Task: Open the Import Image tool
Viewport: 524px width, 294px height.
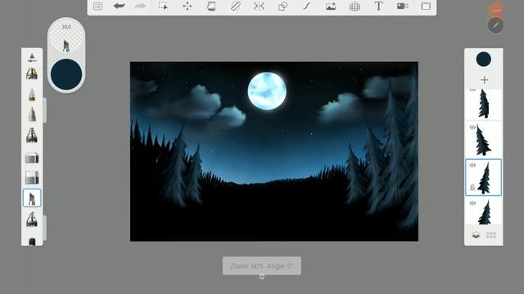Action: click(331, 6)
